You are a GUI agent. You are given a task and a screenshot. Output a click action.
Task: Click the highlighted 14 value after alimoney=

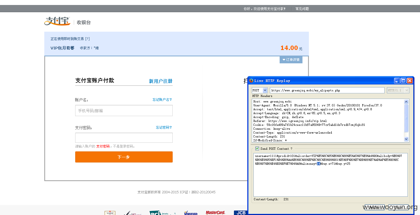tap(318, 164)
